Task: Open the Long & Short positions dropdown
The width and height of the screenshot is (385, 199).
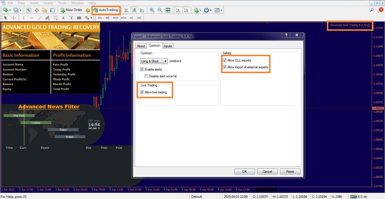Action: 154,61
